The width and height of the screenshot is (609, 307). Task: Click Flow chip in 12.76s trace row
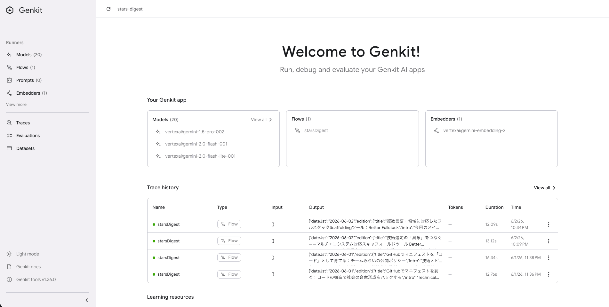(x=229, y=274)
